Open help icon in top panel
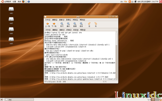The height and width of the screenshot is (101, 162). coord(29,2)
